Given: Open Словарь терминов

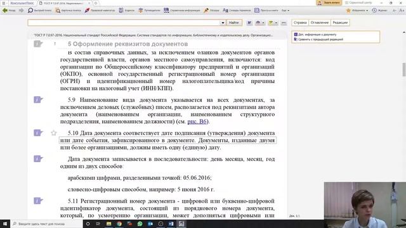Looking at the screenshot, I should tap(237, 10).
